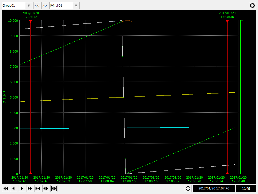Viewport: 258px width, 194px height.
Task: Jump to newest data with the rightmost navigation icon
Action: coord(54,188)
